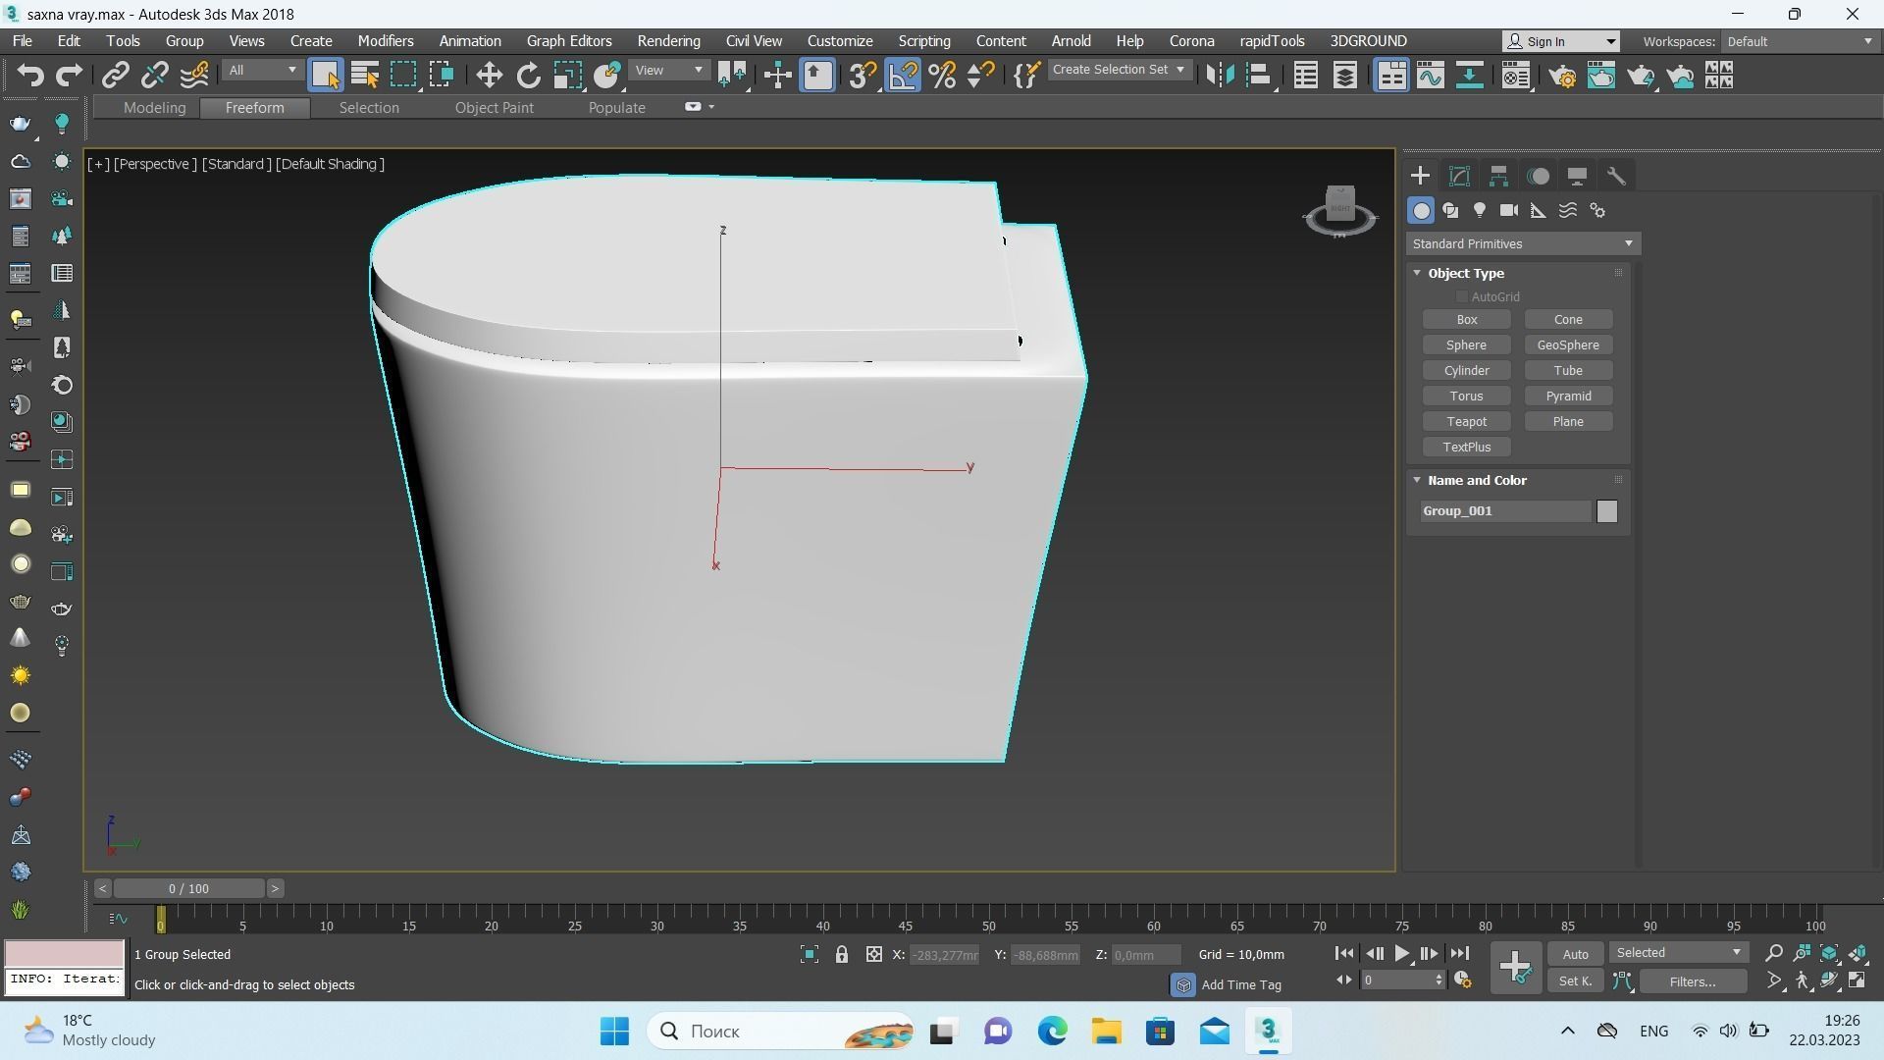Select the Shapes category icon
Viewport: 1884px width, 1060px height.
coord(1450,211)
